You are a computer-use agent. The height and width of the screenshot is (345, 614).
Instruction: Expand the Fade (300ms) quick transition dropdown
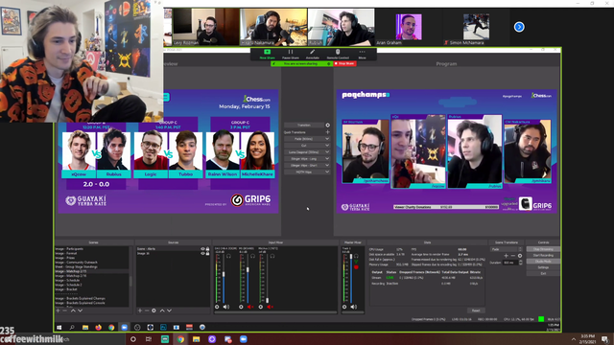[327, 139]
